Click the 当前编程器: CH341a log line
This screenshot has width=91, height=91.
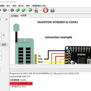[18, 80]
